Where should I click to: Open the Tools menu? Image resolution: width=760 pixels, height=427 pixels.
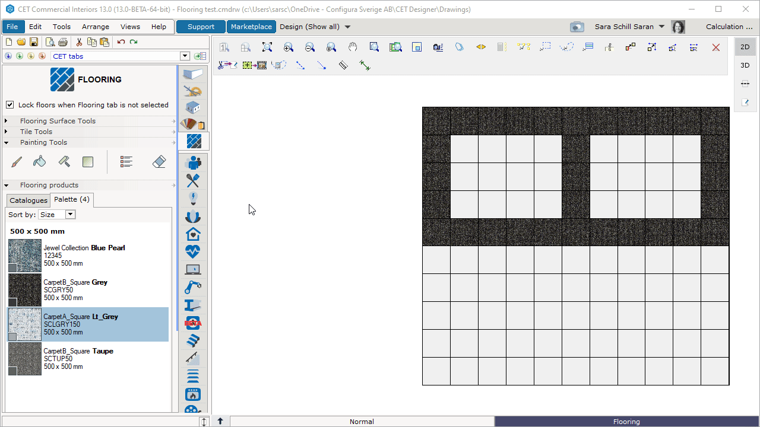click(62, 27)
